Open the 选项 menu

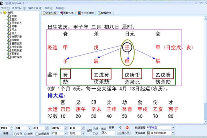(x=49, y=8)
